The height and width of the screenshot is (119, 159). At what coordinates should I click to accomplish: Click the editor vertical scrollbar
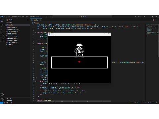158,40
